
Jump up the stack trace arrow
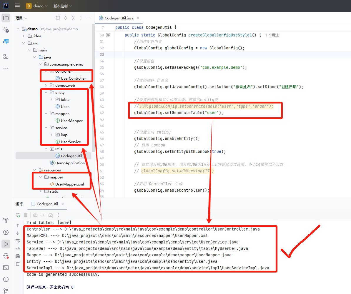pyautogui.click(x=18, y=225)
